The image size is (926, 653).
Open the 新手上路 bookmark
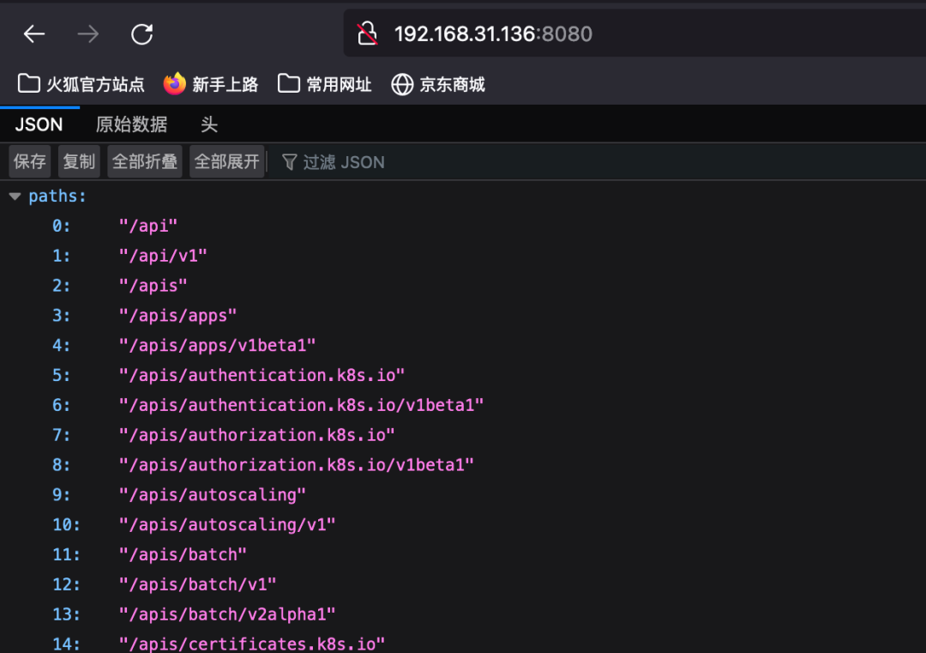pyautogui.click(x=211, y=84)
